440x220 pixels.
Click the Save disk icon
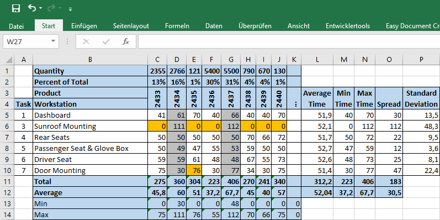pos(16,8)
